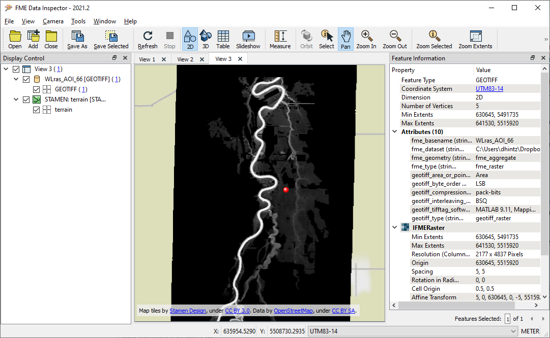Open the View menu
This screenshot has width=550, height=338.
coord(28,21)
